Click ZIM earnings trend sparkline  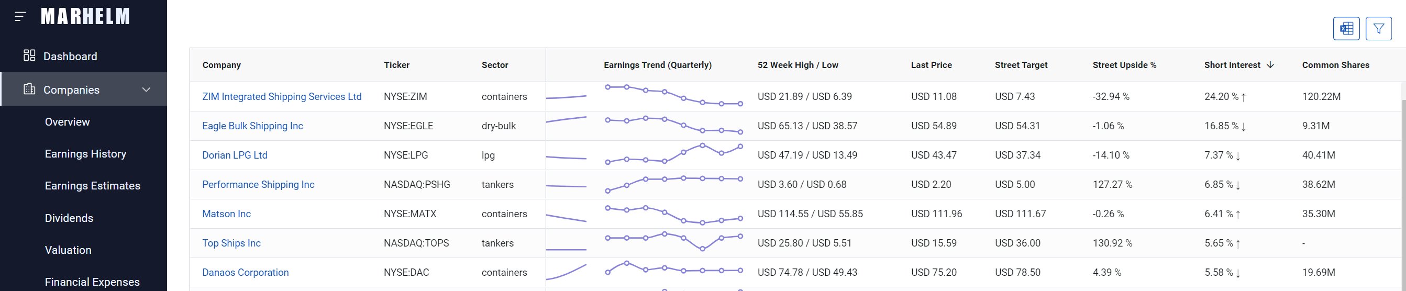[x=674, y=96]
